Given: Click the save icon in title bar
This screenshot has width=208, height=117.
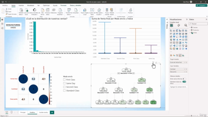Looking at the screenshot, I should tap(3, 2).
